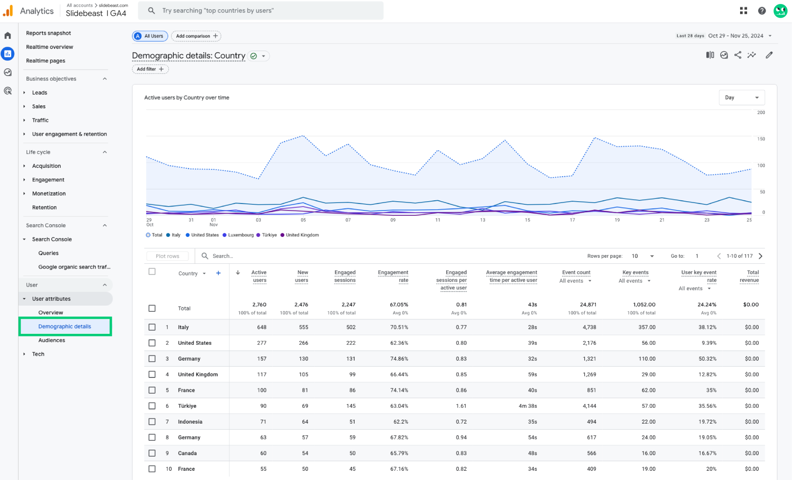792x480 pixels.
Task: Click the United Kingdom legend color dot
Action: [282, 235]
